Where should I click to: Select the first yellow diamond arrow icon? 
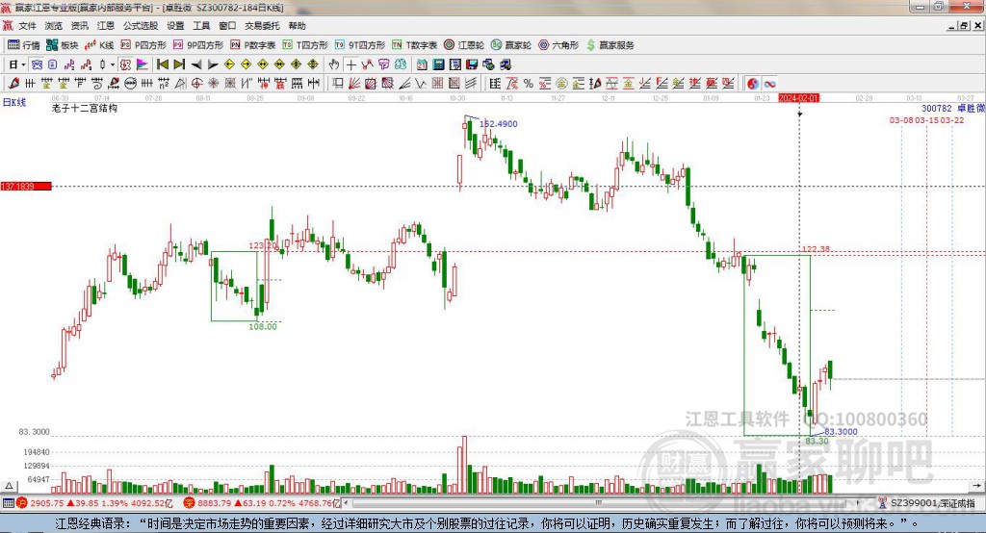point(229,64)
